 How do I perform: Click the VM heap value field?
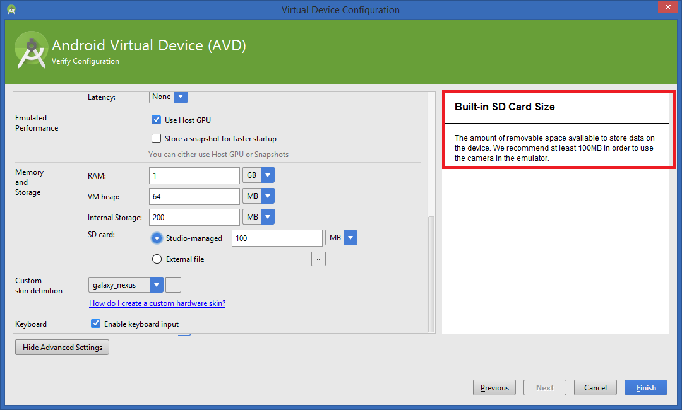(x=194, y=196)
